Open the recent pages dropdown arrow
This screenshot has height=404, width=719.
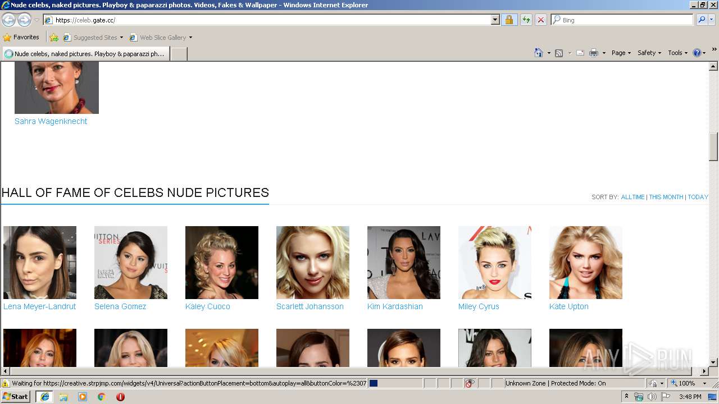(x=37, y=20)
